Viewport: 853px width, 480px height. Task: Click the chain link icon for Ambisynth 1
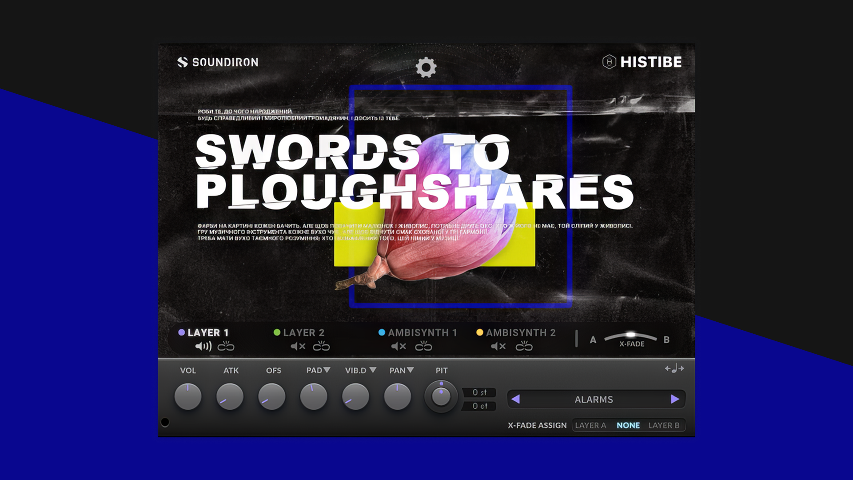(x=424, y=345)
